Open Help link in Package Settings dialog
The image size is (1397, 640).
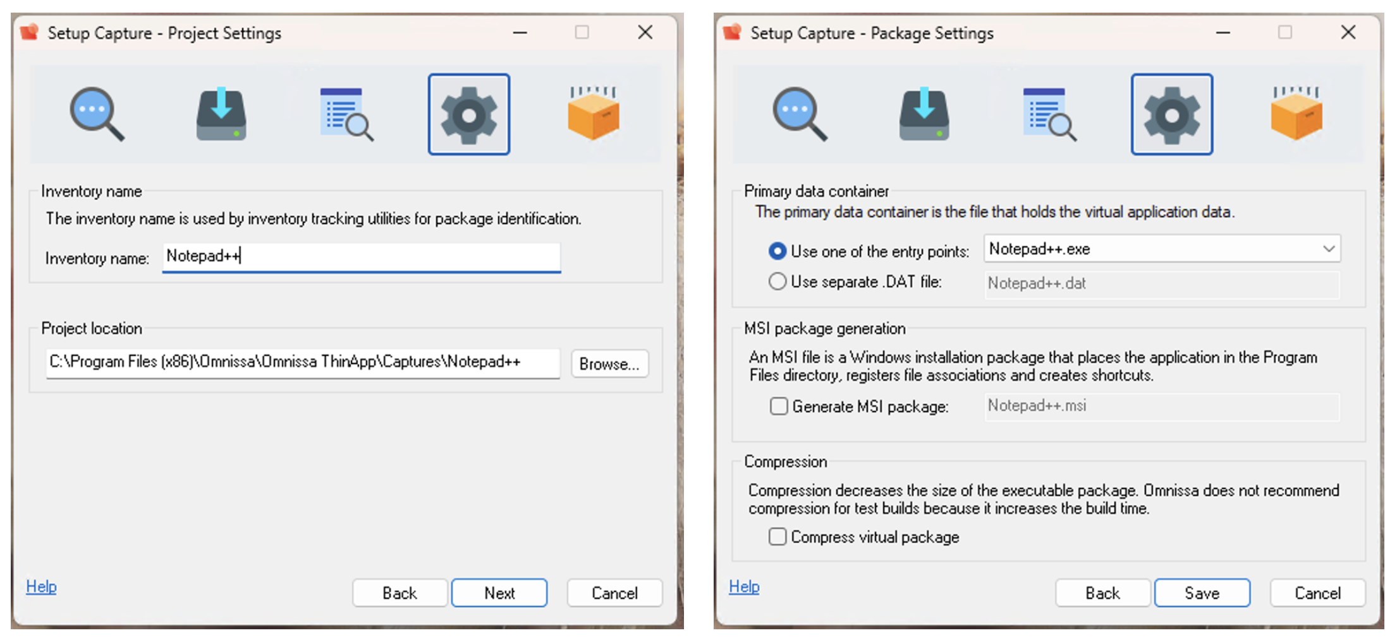(x=744, y=586)
